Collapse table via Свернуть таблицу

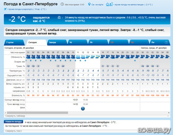[15, 116]
